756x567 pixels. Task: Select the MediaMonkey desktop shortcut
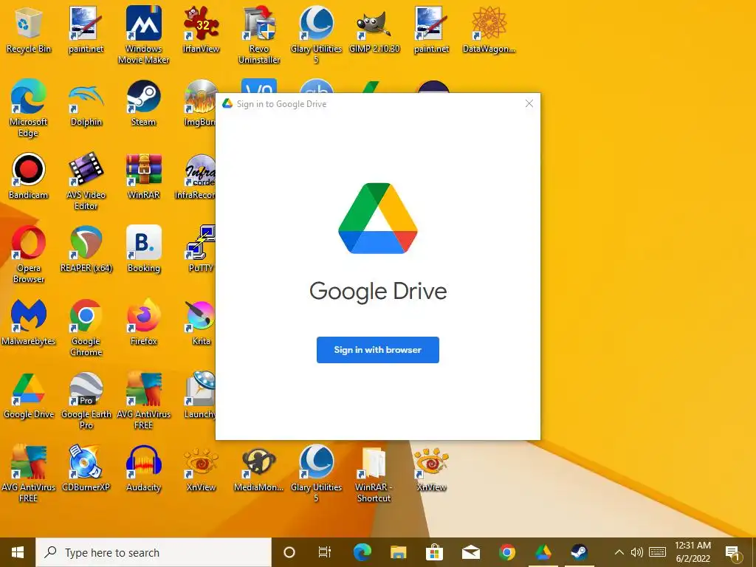[259, 469]
